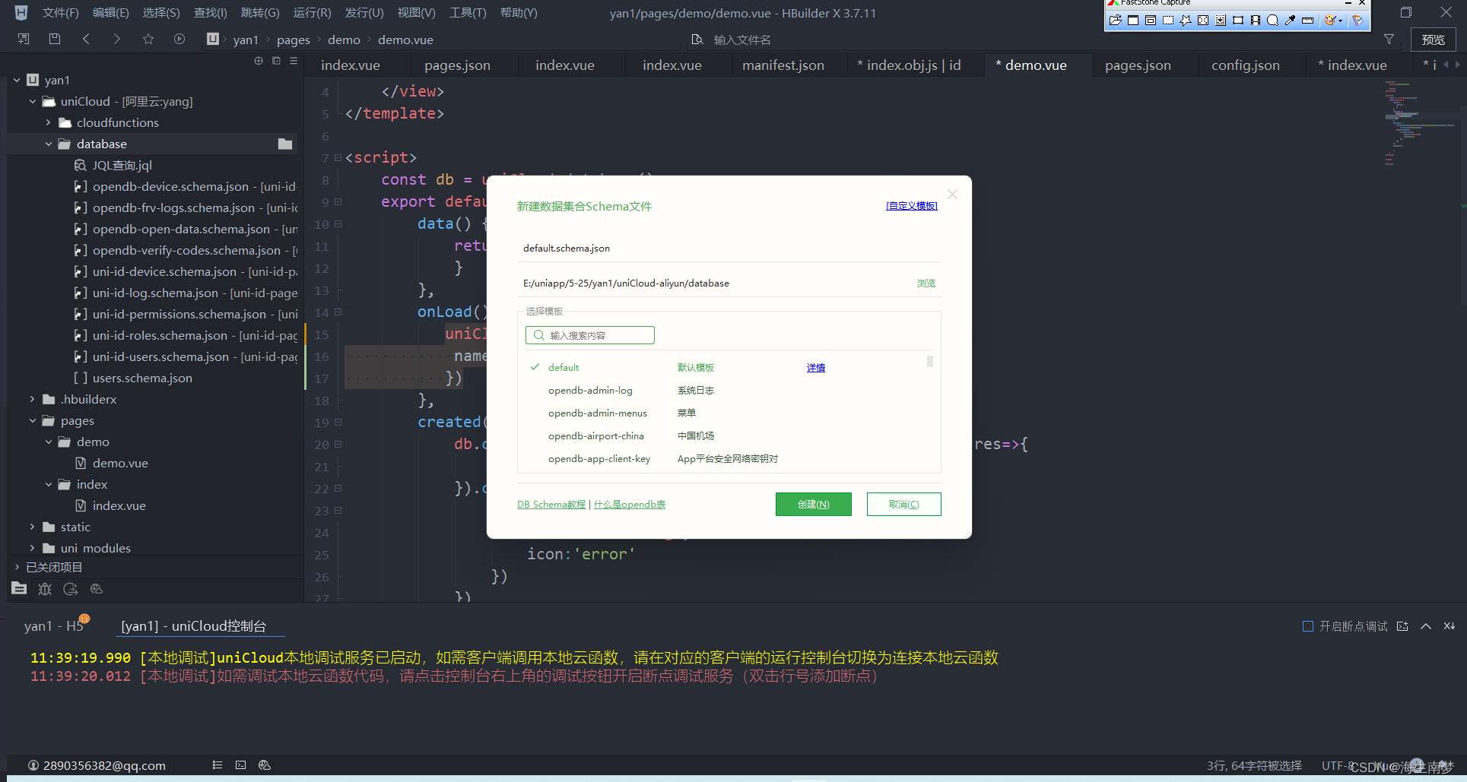Run the project with the play icon
This screenshot has height=782, width=1467.
pos(179,39)
